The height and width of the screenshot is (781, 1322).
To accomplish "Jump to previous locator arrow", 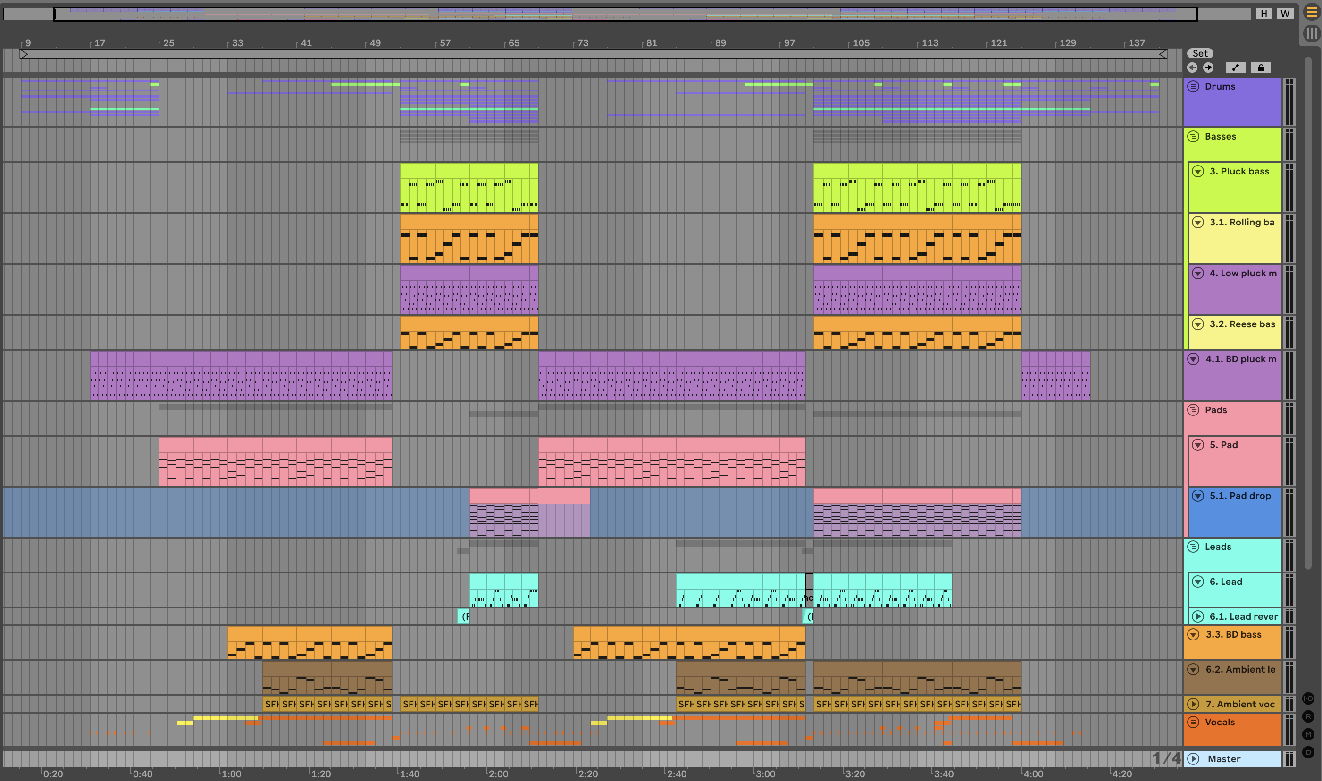I will 1192,67.
